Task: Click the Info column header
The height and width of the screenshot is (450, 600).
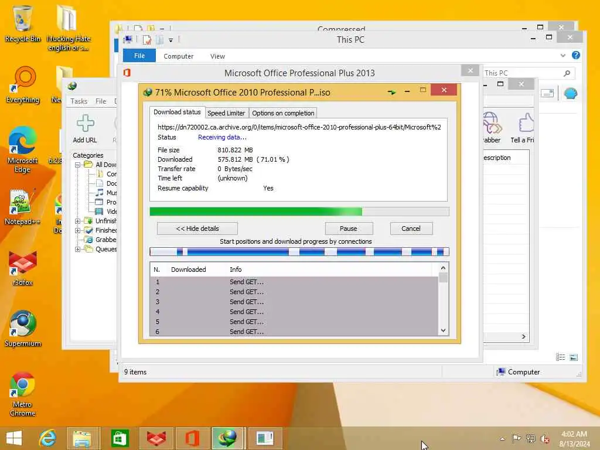Action: pos(236,270)
